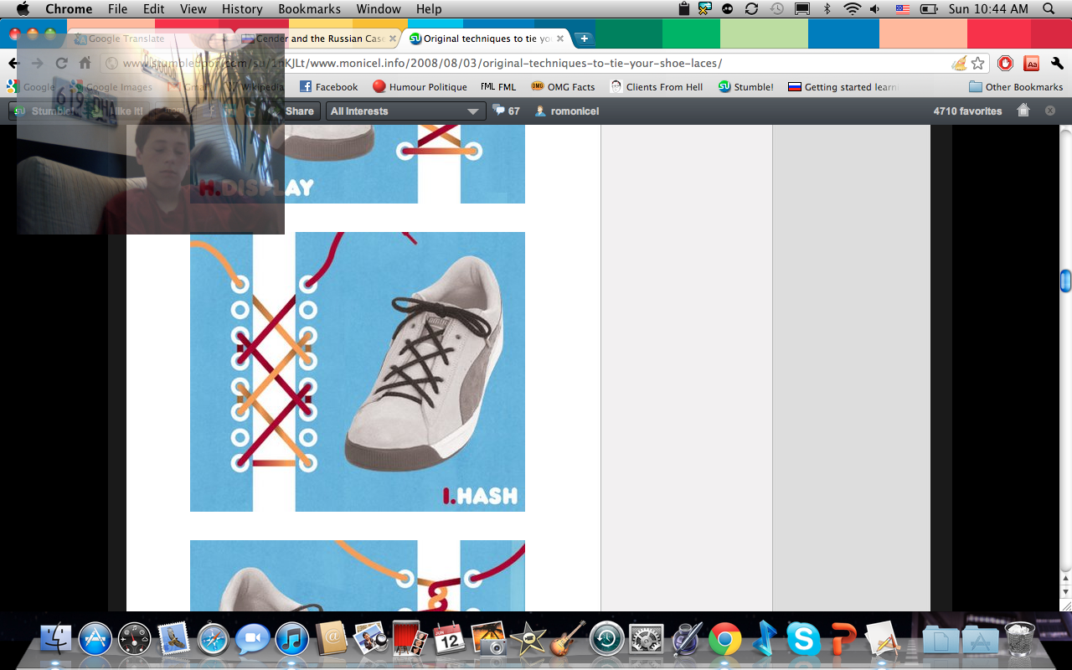
Task: Open the Bluetooth status menu
Action: tap(827, 9)
